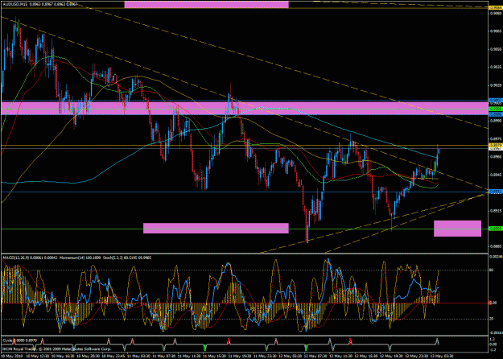Click the 11 May 07:30 time label
The height and width of the screenshot is (359, 503).
click(163, 356)
